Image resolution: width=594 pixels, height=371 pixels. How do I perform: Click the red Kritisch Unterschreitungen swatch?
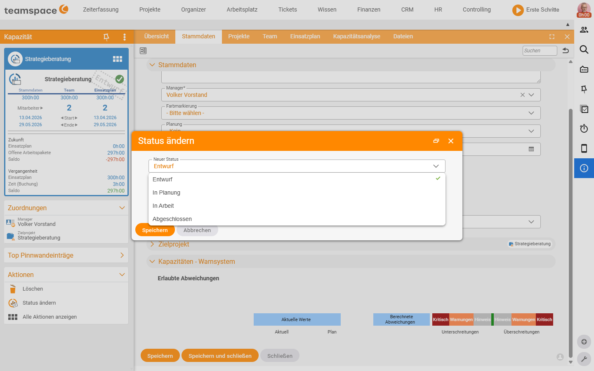point(441,319)
